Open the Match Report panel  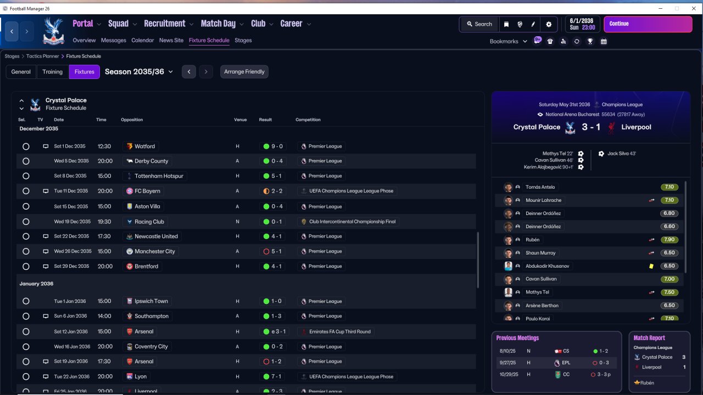[x=659, y=362]
